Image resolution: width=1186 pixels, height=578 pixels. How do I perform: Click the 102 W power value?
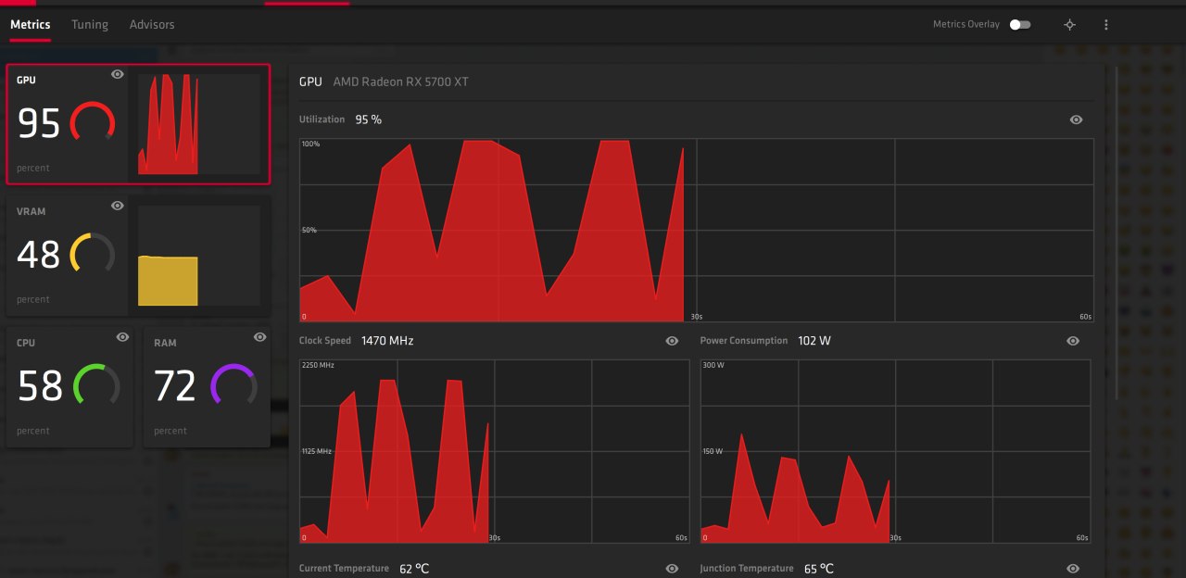pyautogui.click(x=814, y=341)
